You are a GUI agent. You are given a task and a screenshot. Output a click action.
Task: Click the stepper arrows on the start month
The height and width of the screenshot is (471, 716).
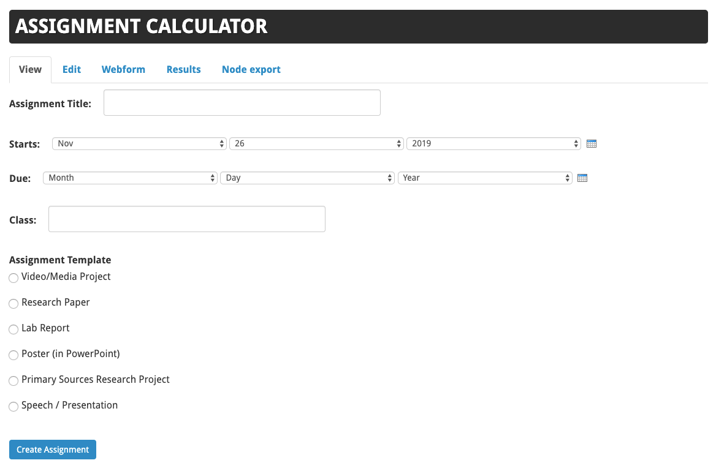(221, 143)
